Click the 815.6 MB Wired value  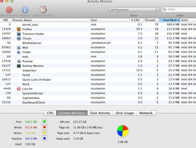tap(31, 127)
